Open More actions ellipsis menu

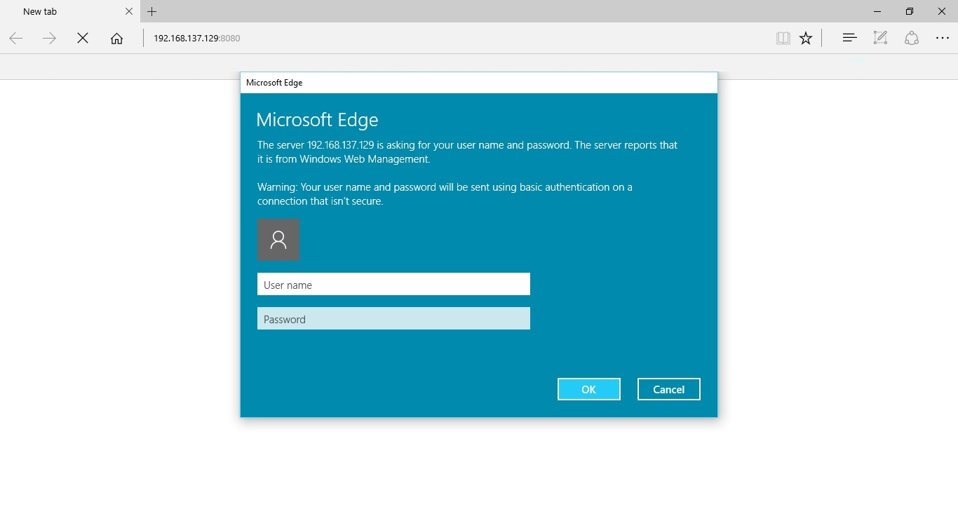[943, 39]
